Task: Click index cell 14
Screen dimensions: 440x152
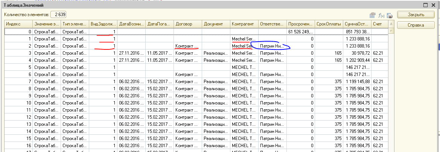Action: [x=18, y=131]
